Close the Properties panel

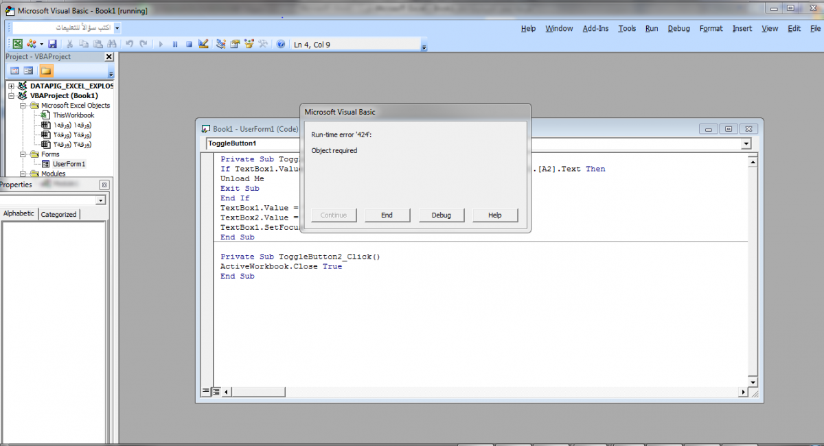pos(104,185)
